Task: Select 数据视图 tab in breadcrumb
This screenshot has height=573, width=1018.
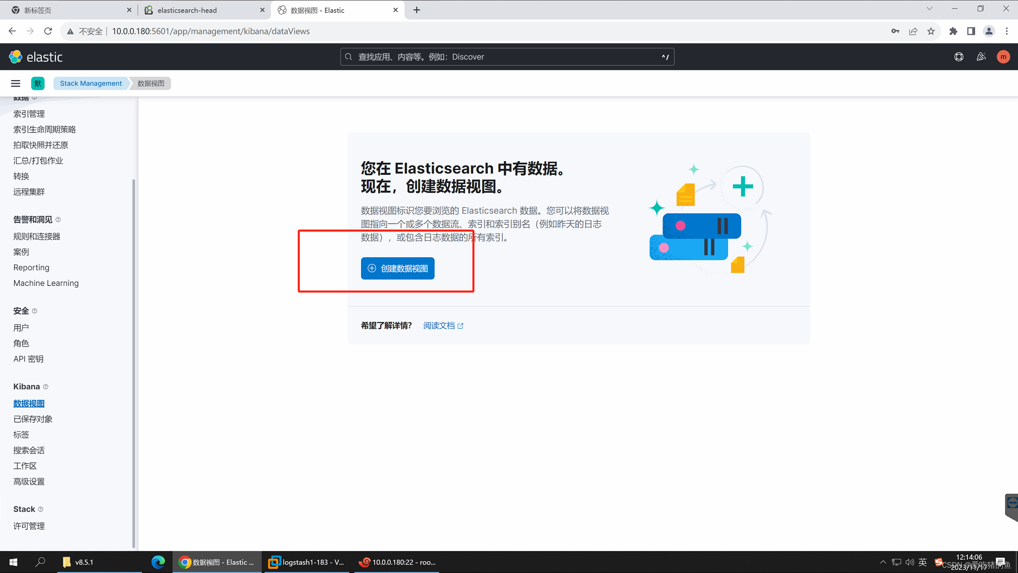Action: tap(150, 83)
